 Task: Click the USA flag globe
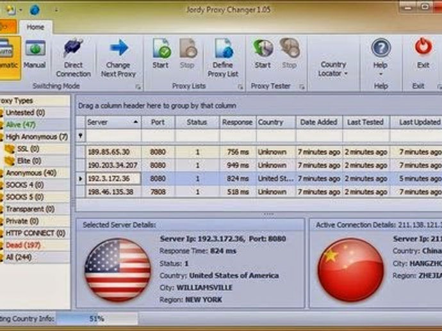(x=118, y=270)
